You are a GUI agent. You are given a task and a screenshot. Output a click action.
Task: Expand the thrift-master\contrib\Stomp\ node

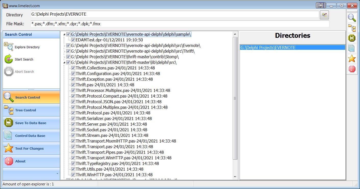[64, 57]
